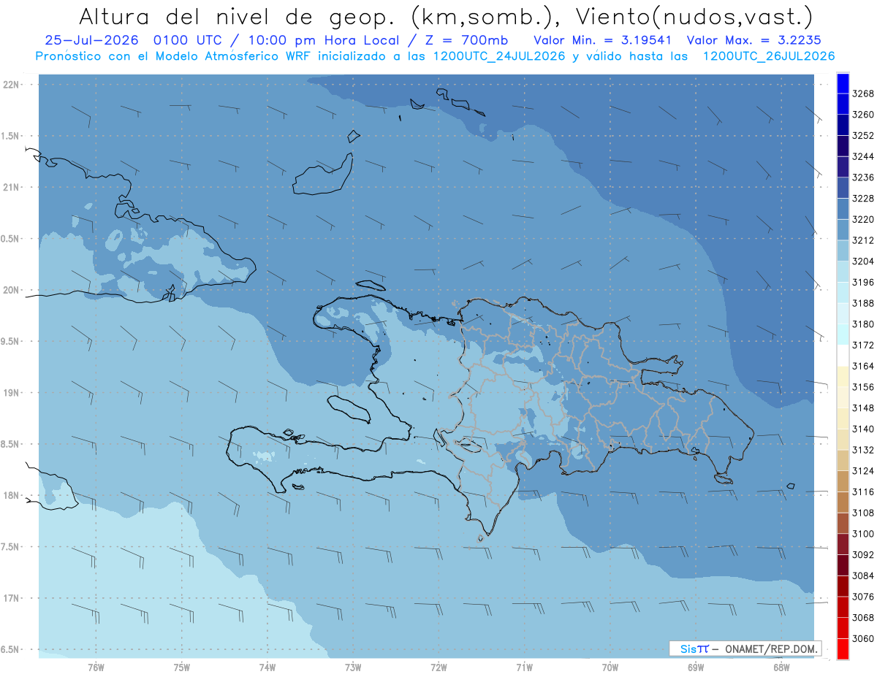Click the '3268' color bar value
The width and height of the screenshot is (877, 677).
tap(863, 94)
